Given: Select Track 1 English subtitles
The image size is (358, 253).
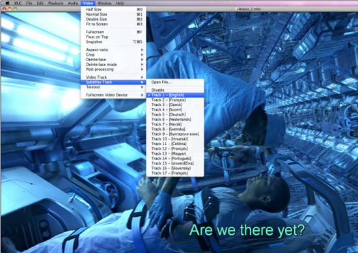Looking at the screenshot, I should pos(175,95).
